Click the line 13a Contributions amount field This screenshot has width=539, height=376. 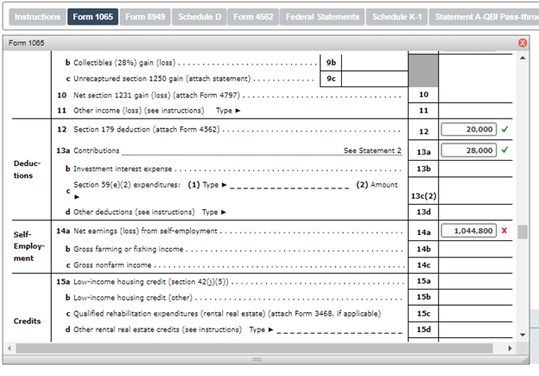point(468,150)
